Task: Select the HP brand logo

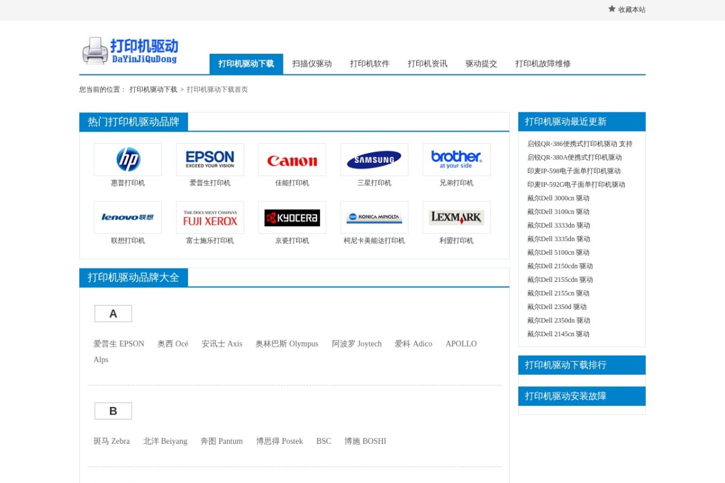Action: click(x=128, y=159)
